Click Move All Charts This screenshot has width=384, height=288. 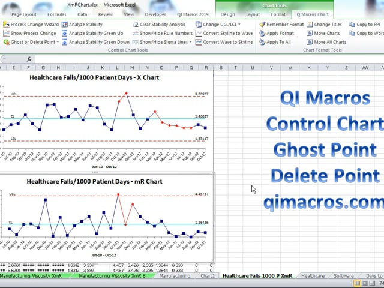[x=326, y=42]
